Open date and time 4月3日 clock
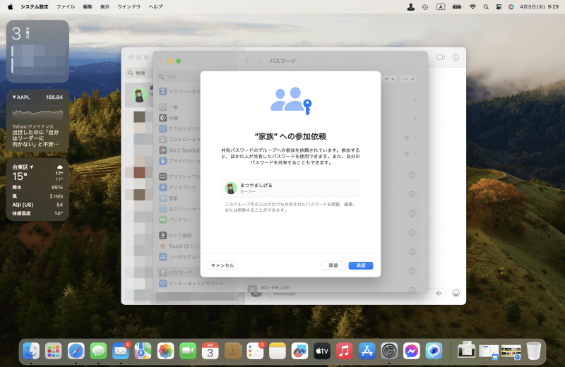Screen dimensions: 565x367 (x=539, y=6)
